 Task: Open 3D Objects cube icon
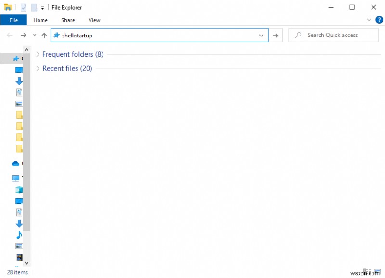point(19,190)
